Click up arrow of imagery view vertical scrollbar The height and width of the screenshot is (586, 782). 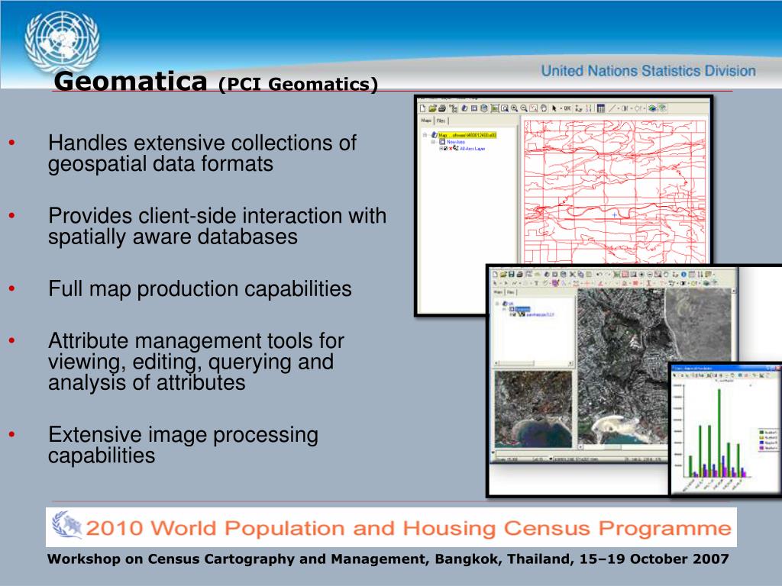click(734, 291)
